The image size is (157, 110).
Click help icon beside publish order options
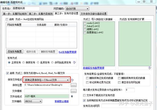(x=74, y=62)
